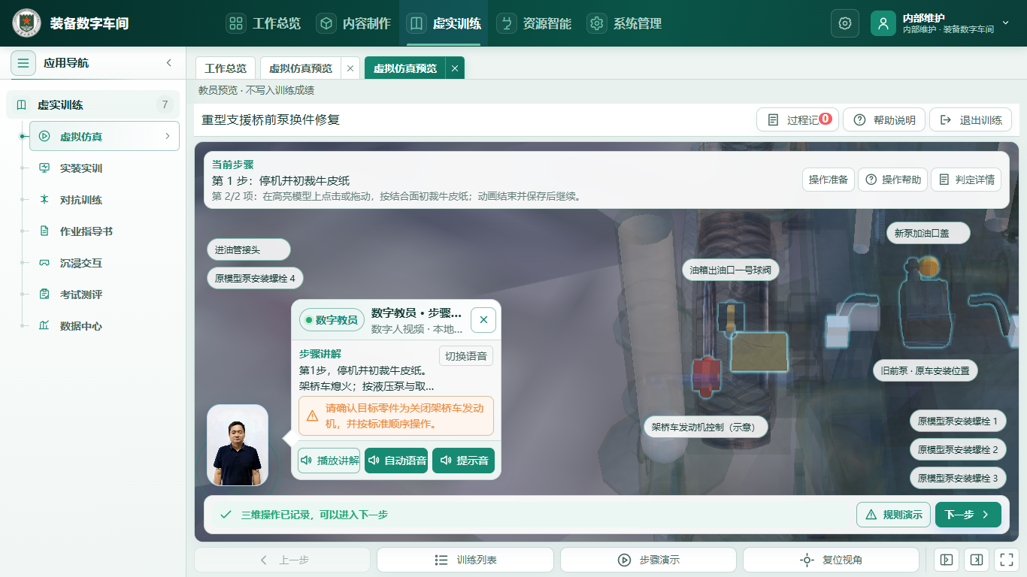
Task: Click the settings gear icon in header
Action: pos(844,23)
